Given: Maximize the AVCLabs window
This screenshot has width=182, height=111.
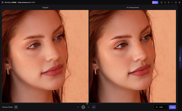Looking at the screenshot, I should tap(176, 3).
